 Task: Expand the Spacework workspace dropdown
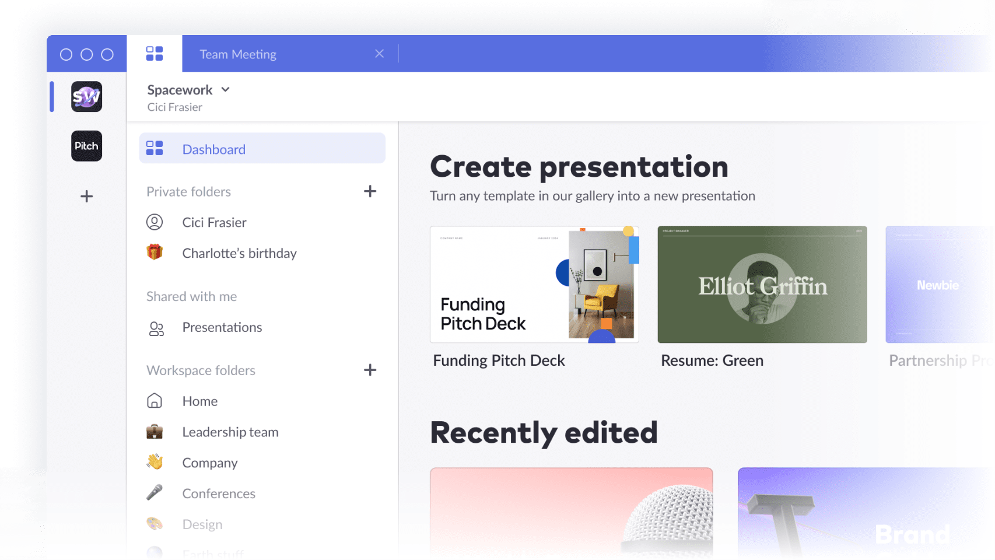click(225, 90)
